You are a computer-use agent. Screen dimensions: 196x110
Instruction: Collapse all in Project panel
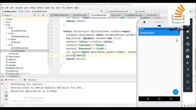pos(39,15)
